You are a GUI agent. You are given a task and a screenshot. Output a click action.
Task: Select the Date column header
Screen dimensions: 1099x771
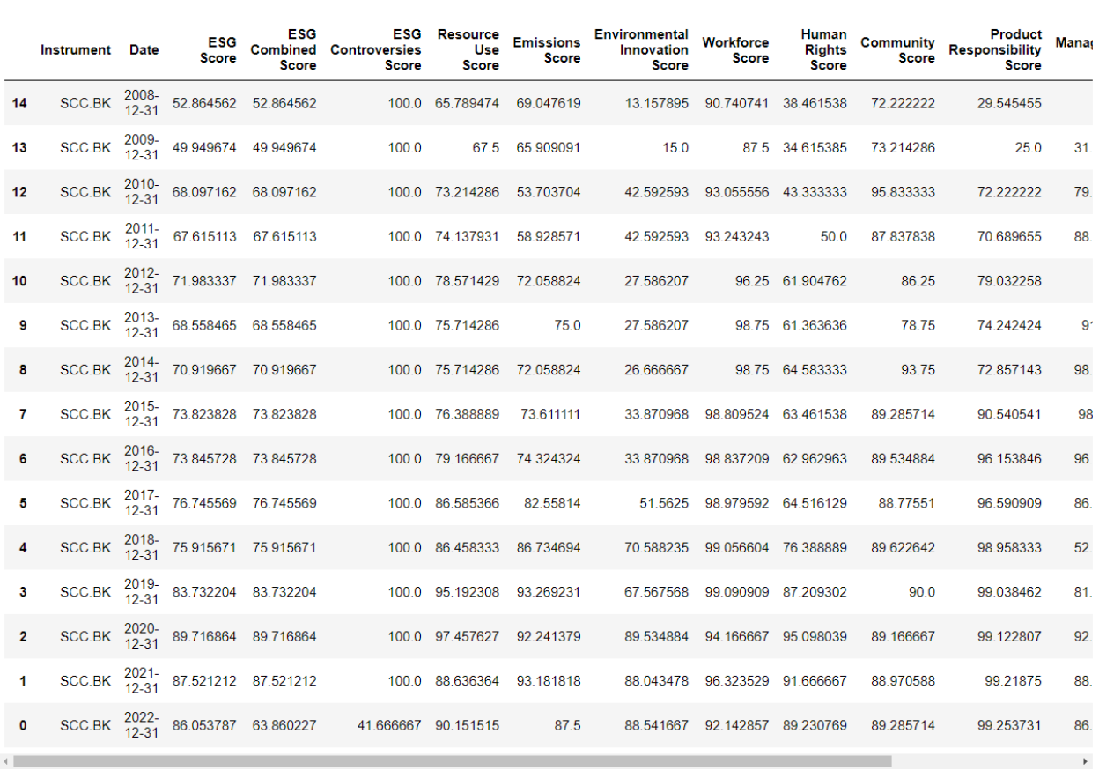pos(144,49)
